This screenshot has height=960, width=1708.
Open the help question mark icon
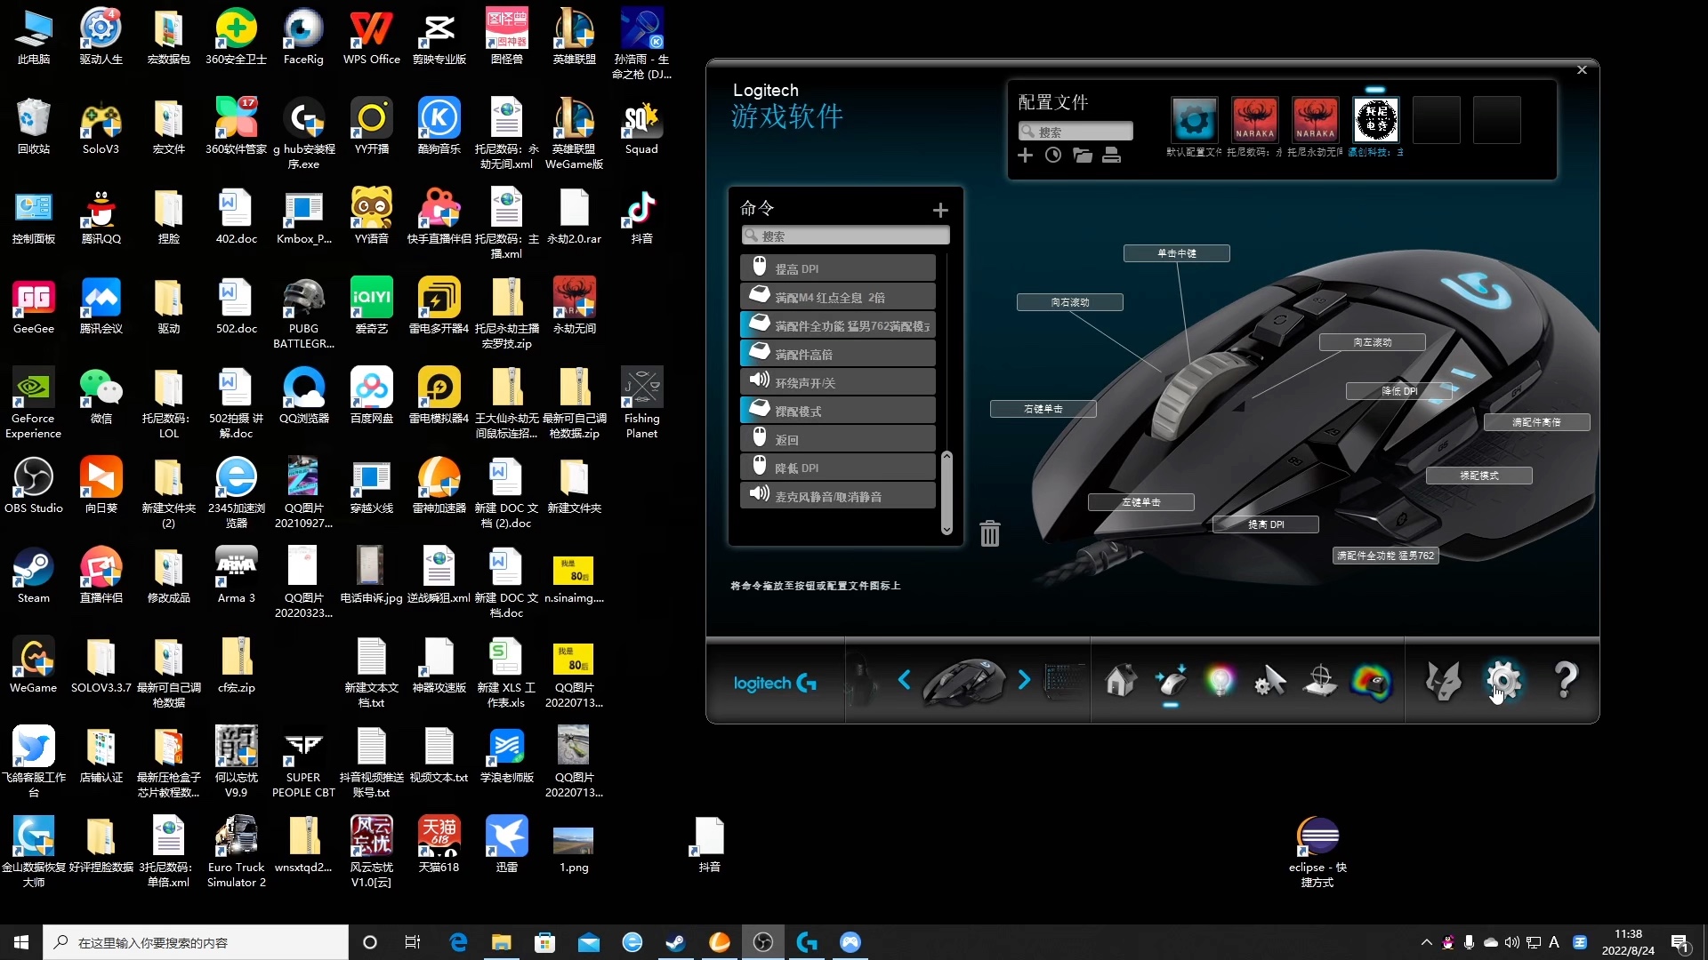point(1566,682)
